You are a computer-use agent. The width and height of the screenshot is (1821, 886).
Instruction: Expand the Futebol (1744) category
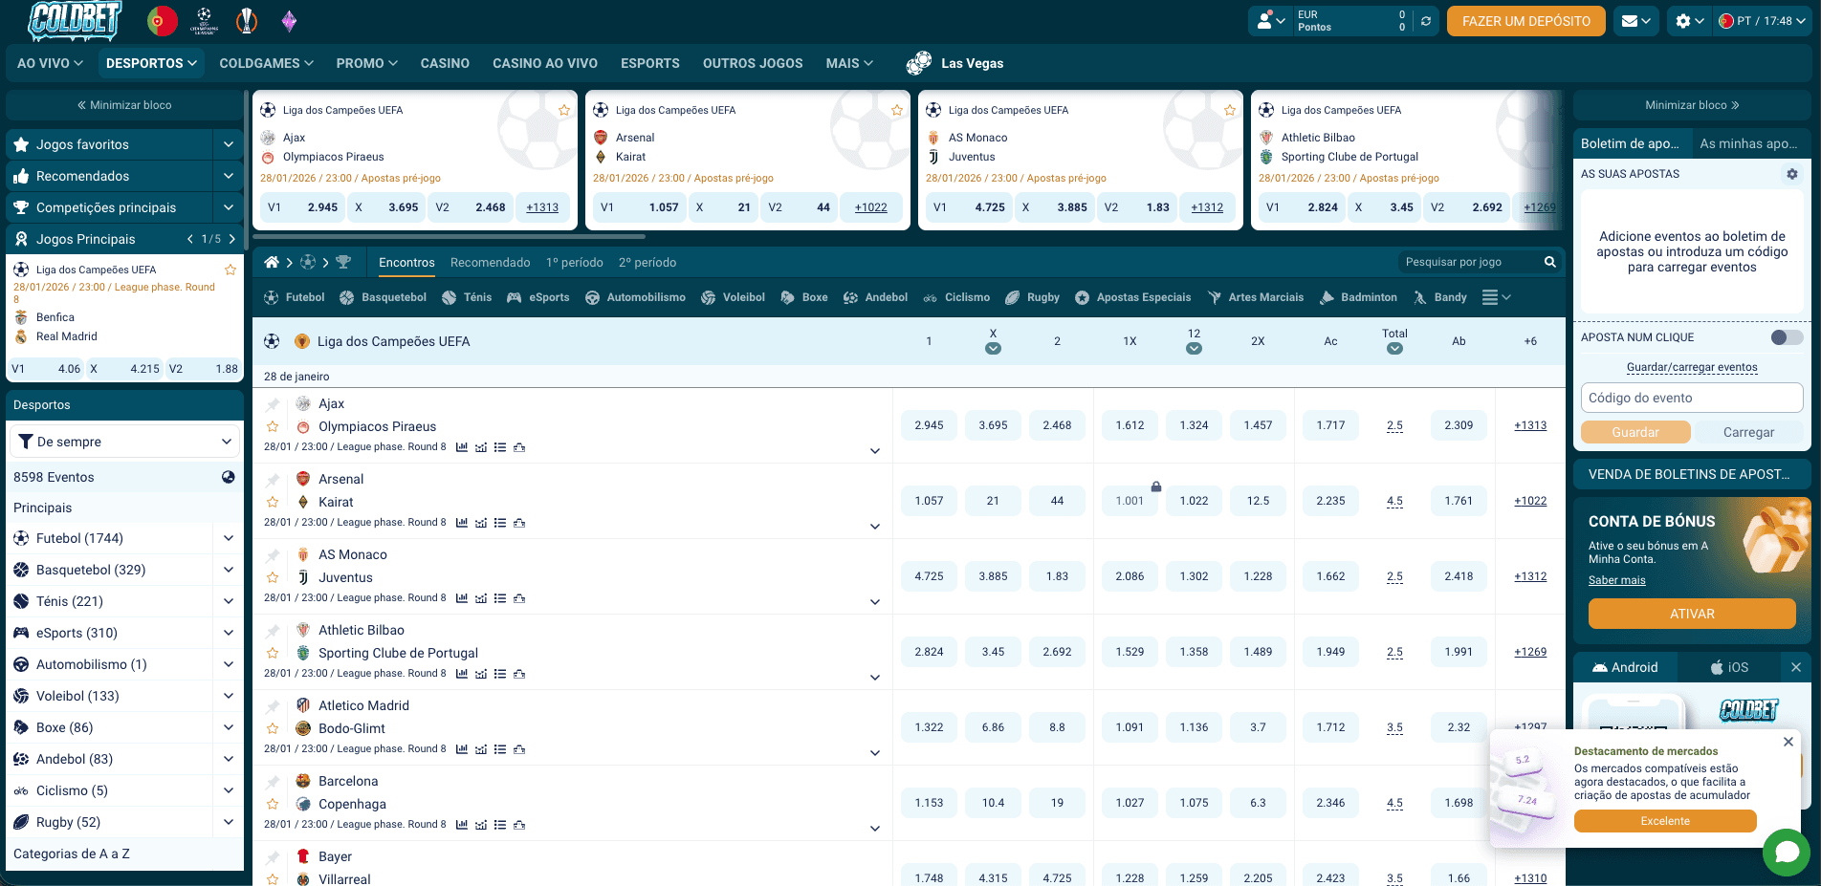tap(229, 538)
